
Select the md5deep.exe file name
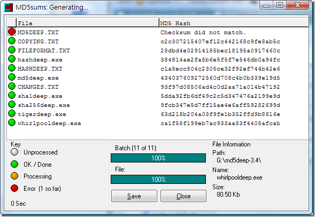pos(38,77)
